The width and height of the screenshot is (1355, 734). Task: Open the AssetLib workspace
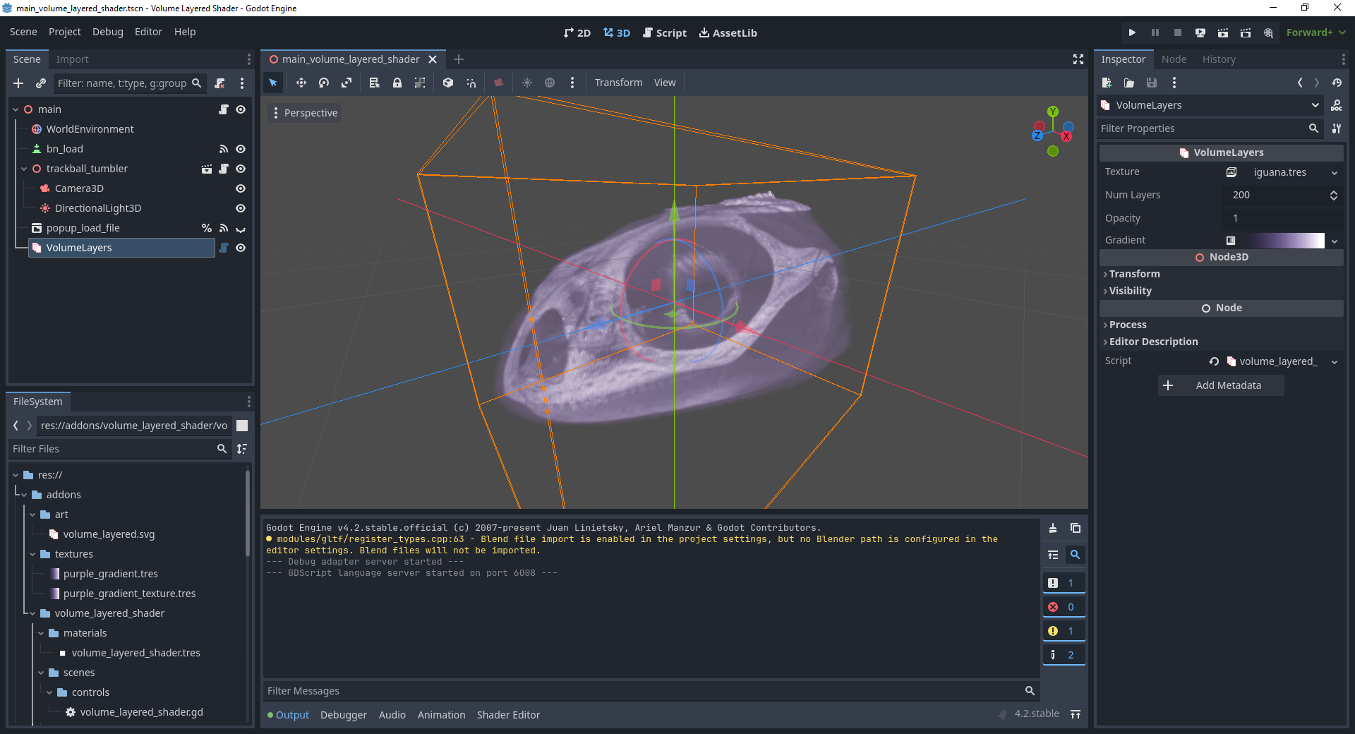click(x=728, y=32)
